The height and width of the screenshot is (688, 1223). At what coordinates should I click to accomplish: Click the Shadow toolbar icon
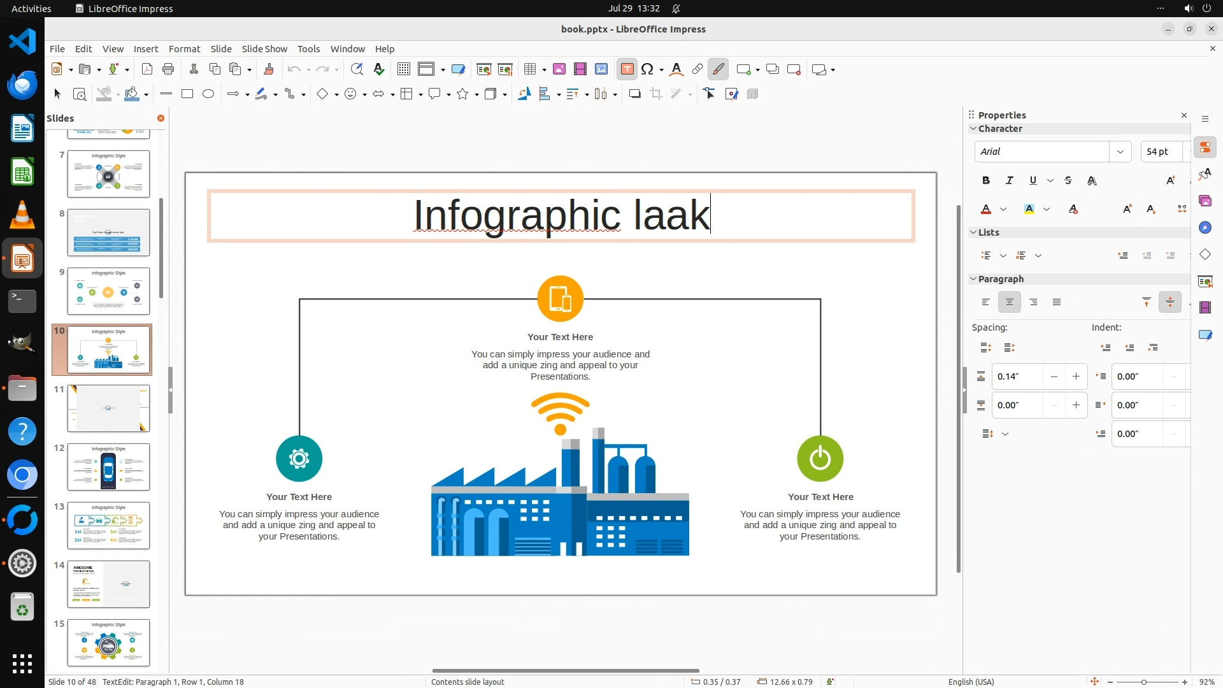[634, 94]
